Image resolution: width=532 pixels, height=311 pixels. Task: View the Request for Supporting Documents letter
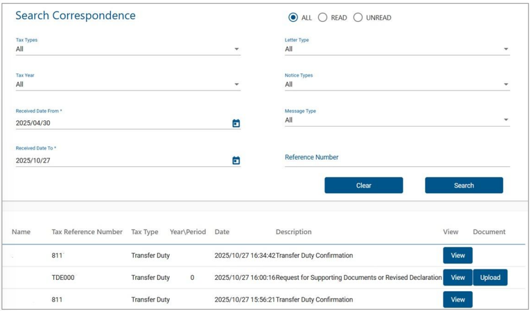click(x=457, y=277)
